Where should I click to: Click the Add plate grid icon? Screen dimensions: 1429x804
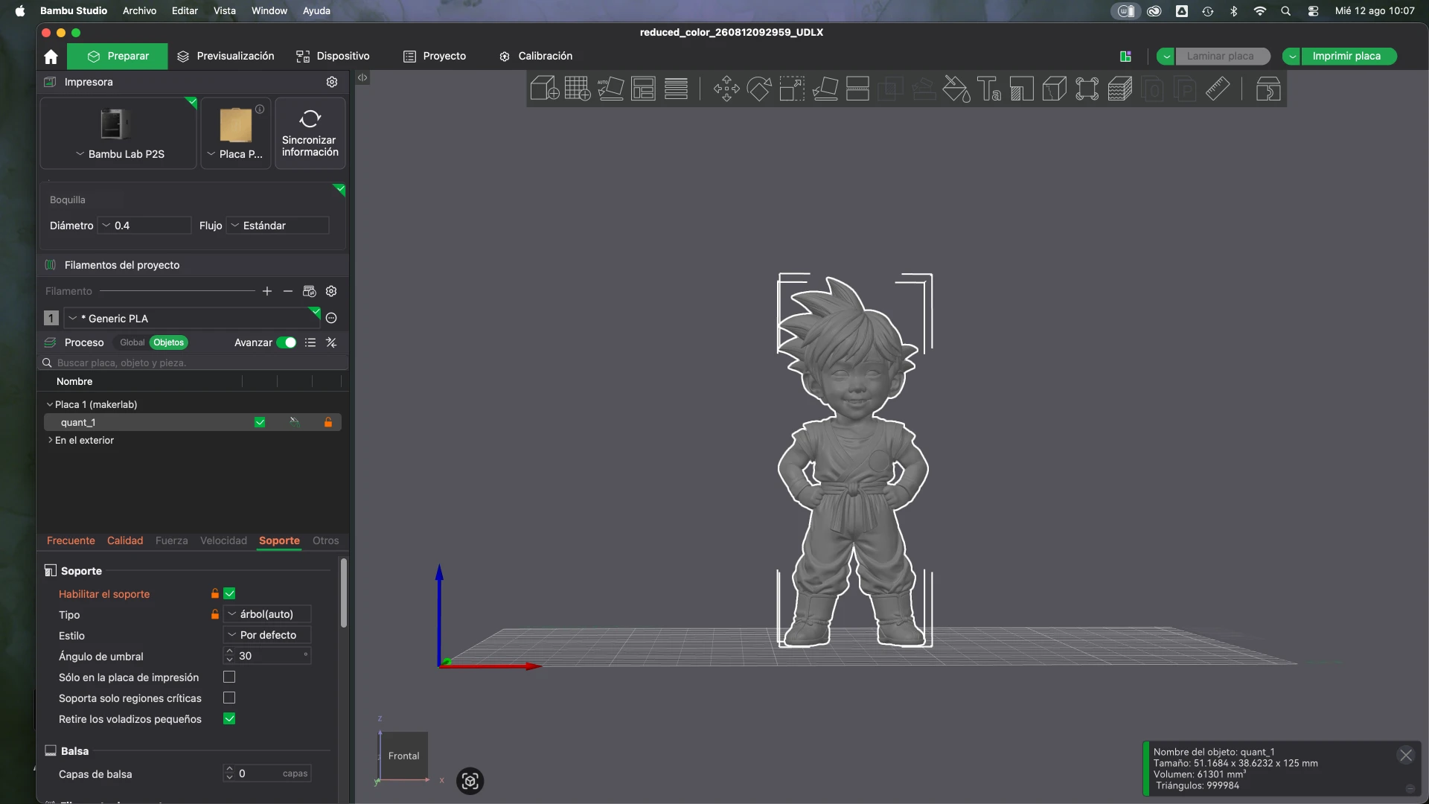coord(578,89)
